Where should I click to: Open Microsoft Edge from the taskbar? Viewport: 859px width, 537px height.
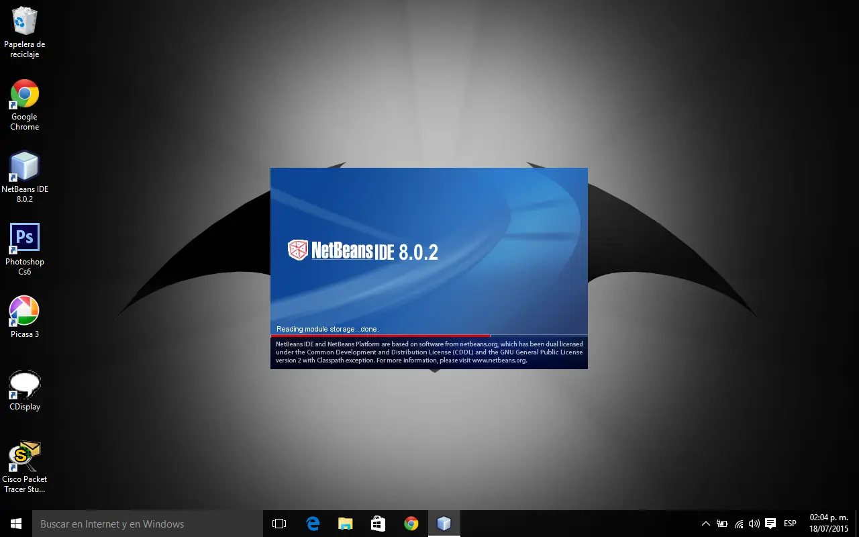[313, 524]
